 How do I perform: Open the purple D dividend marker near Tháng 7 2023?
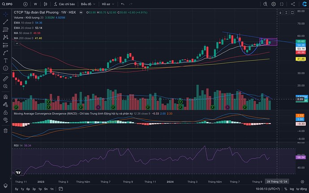(98, 107)
